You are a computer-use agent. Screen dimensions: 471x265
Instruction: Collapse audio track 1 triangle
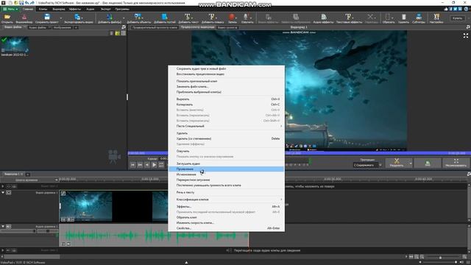pos(3,226)
